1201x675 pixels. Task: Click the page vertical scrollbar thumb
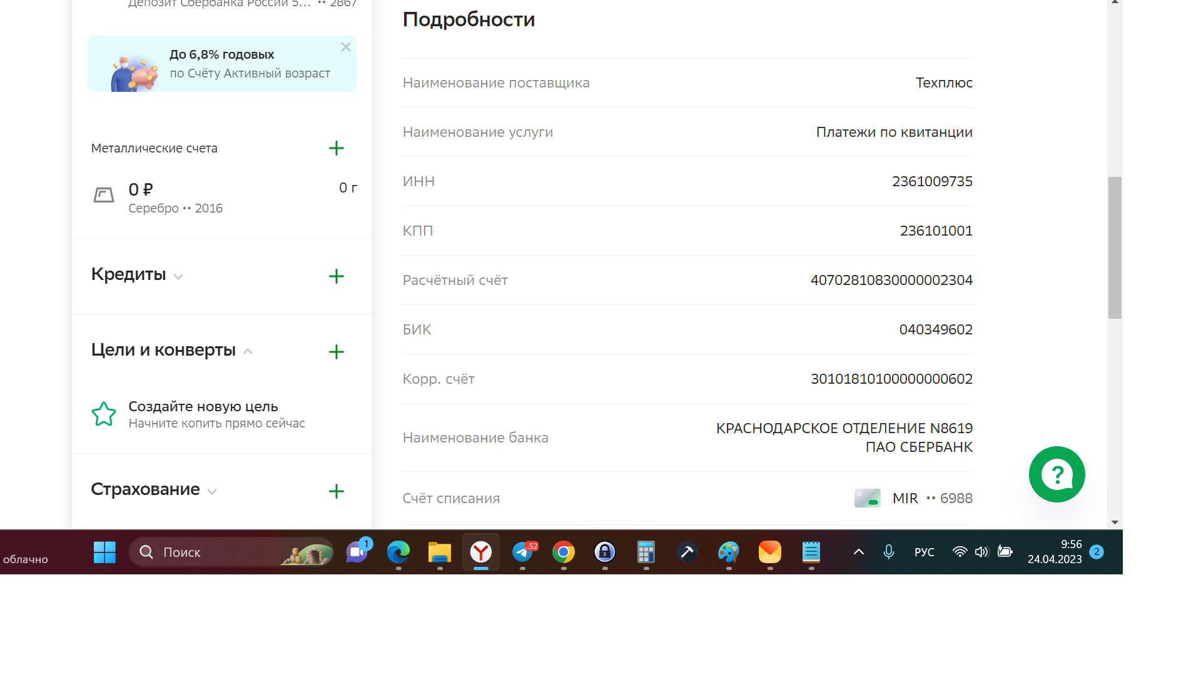pos(1115,247)
